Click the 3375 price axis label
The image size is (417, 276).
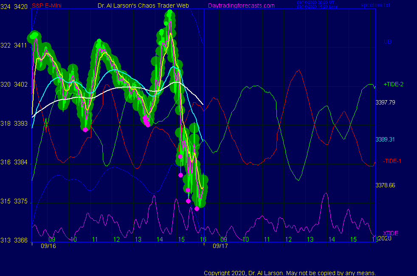tap(21, 201)
